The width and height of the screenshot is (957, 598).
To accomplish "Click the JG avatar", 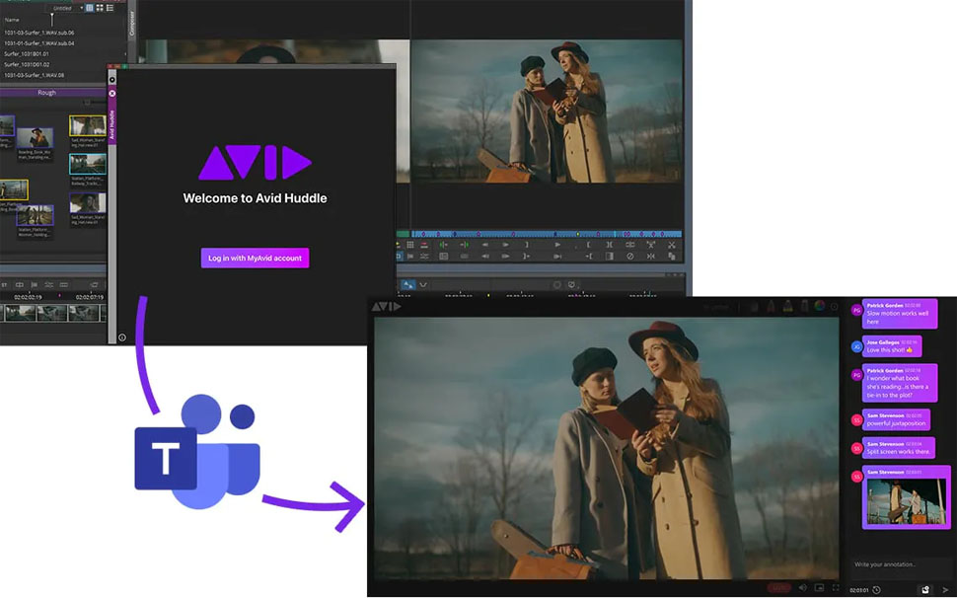I will [856, 346].
